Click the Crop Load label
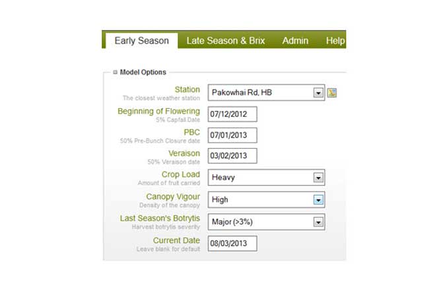Screen dimensions: 443x288 pos(180,174)
